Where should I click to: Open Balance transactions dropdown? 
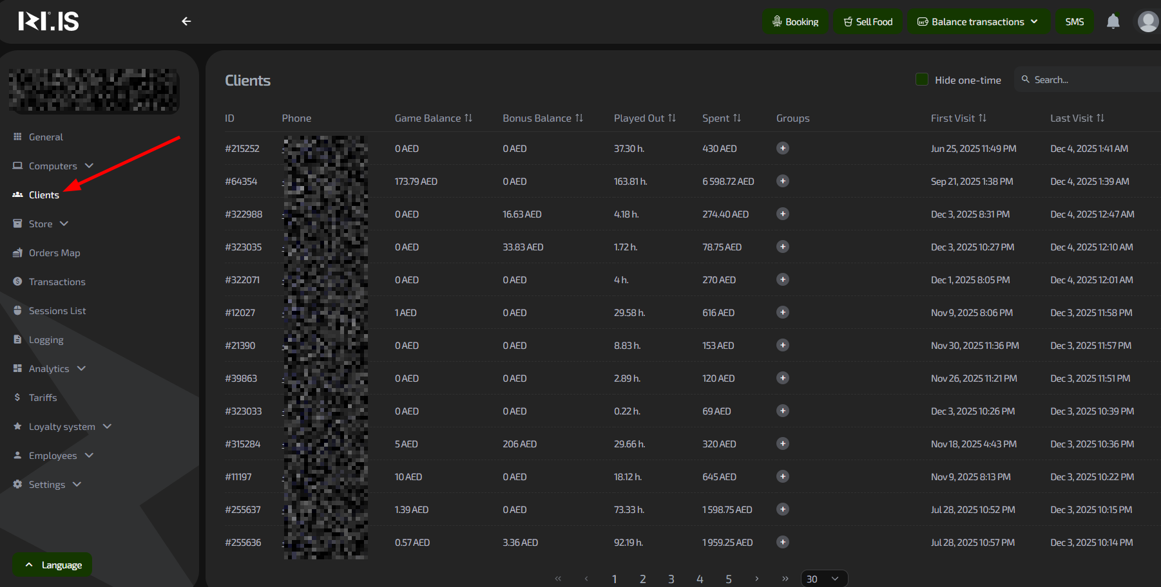(978, 22)
